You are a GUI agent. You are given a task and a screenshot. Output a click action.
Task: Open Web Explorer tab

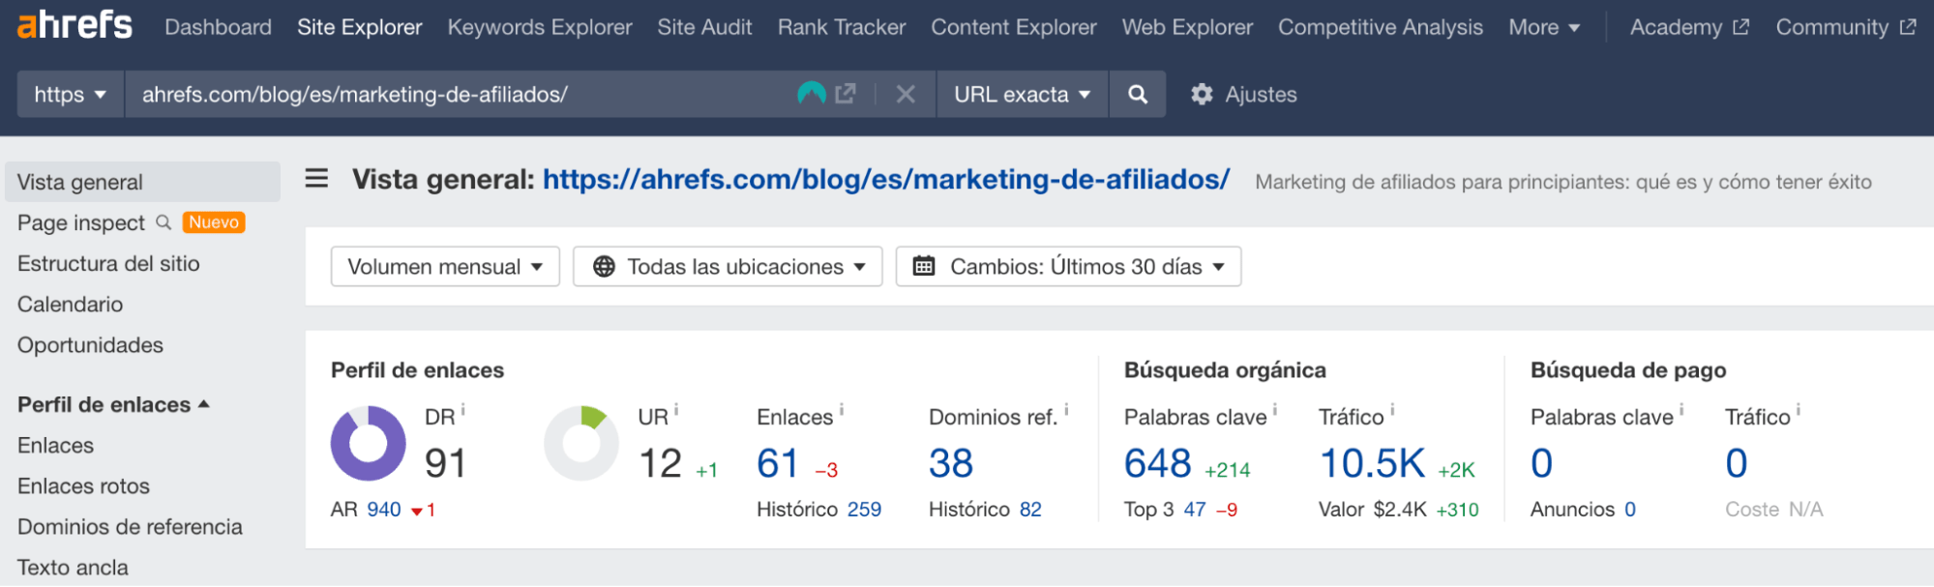click(1187, 27)
